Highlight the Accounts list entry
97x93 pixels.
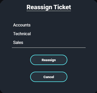[49, 25]
